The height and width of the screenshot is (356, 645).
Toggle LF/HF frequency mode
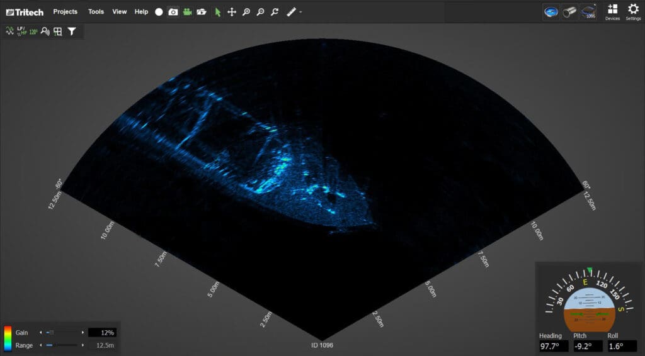point(21,31)
